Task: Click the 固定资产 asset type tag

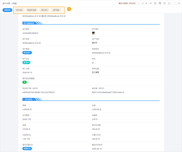Action: point(27,52)
